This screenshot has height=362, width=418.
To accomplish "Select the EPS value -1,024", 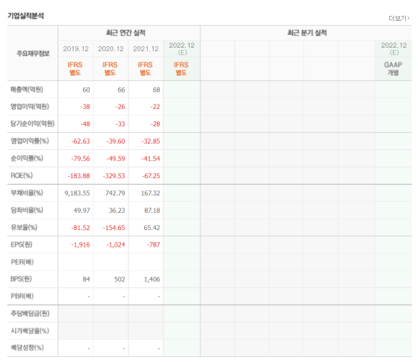I will (115, 245).
